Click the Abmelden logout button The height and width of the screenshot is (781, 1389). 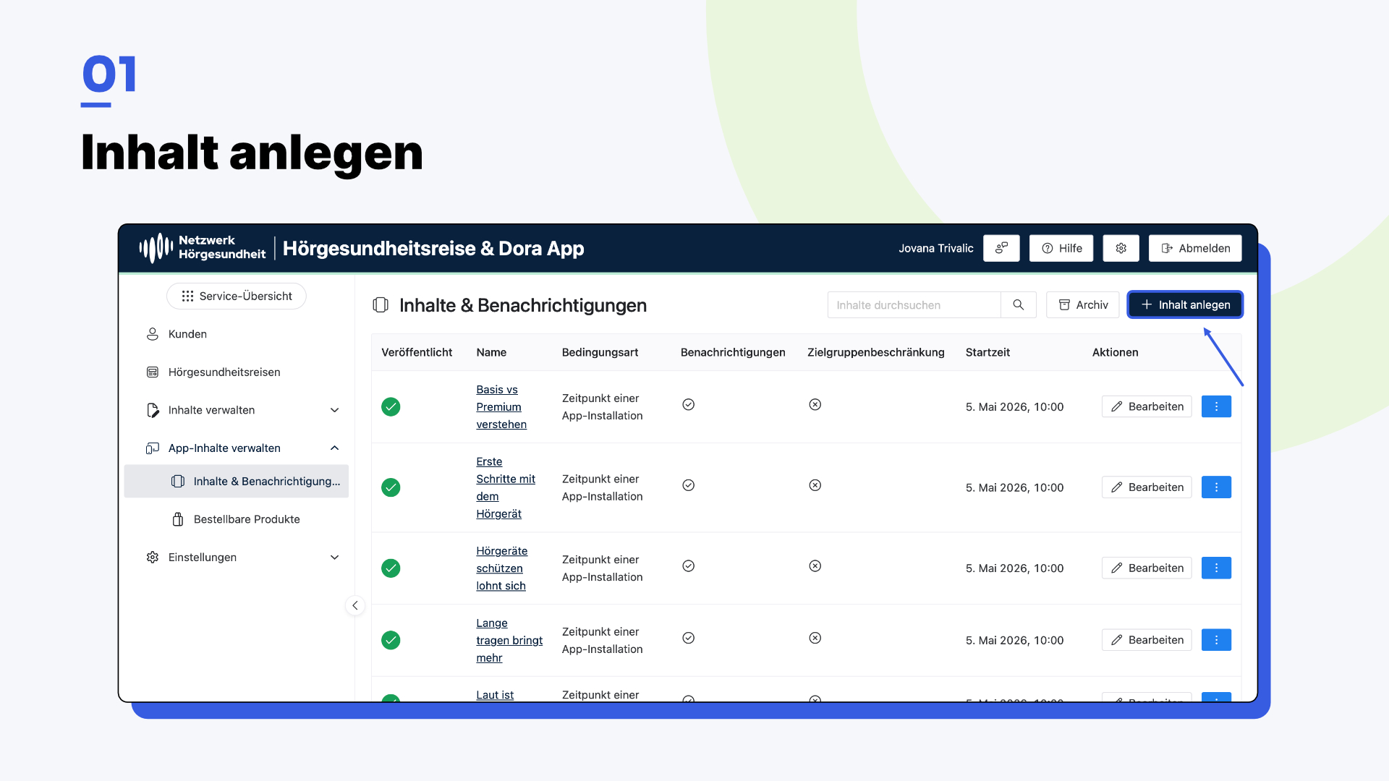click(1195, 248)
